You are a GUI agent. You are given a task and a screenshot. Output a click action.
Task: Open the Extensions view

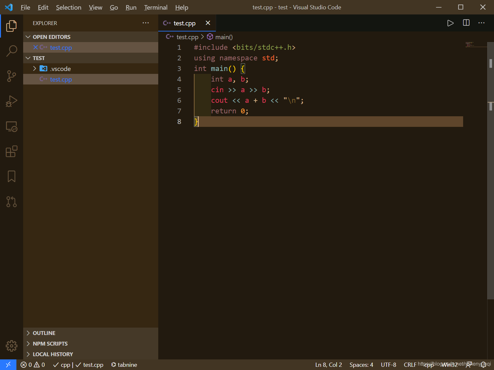tap(12, 151)
